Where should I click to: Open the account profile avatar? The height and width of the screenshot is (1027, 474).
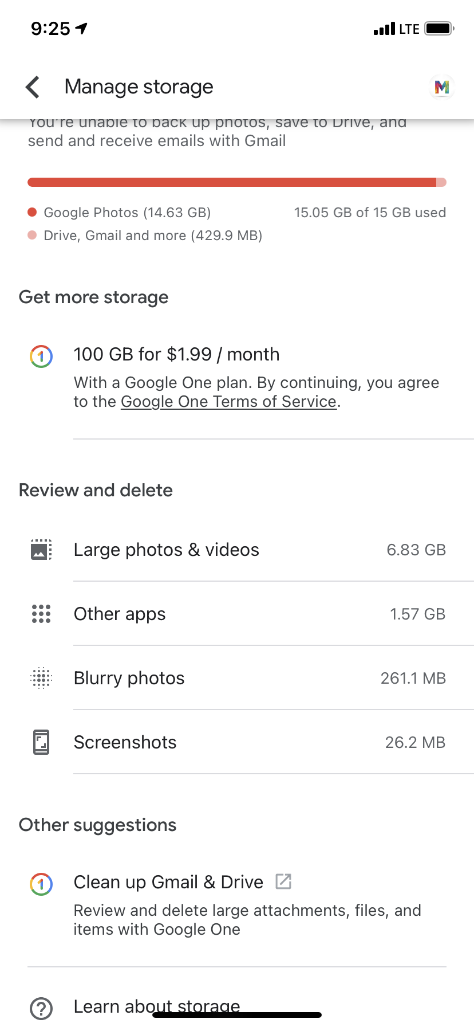tap(441, 87)
